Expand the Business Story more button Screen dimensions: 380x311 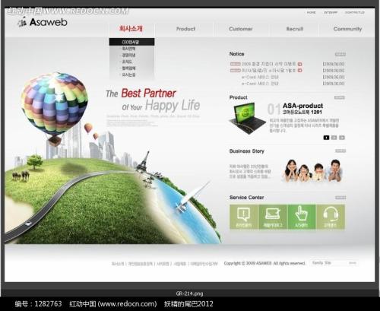click(x=340, y=151)
